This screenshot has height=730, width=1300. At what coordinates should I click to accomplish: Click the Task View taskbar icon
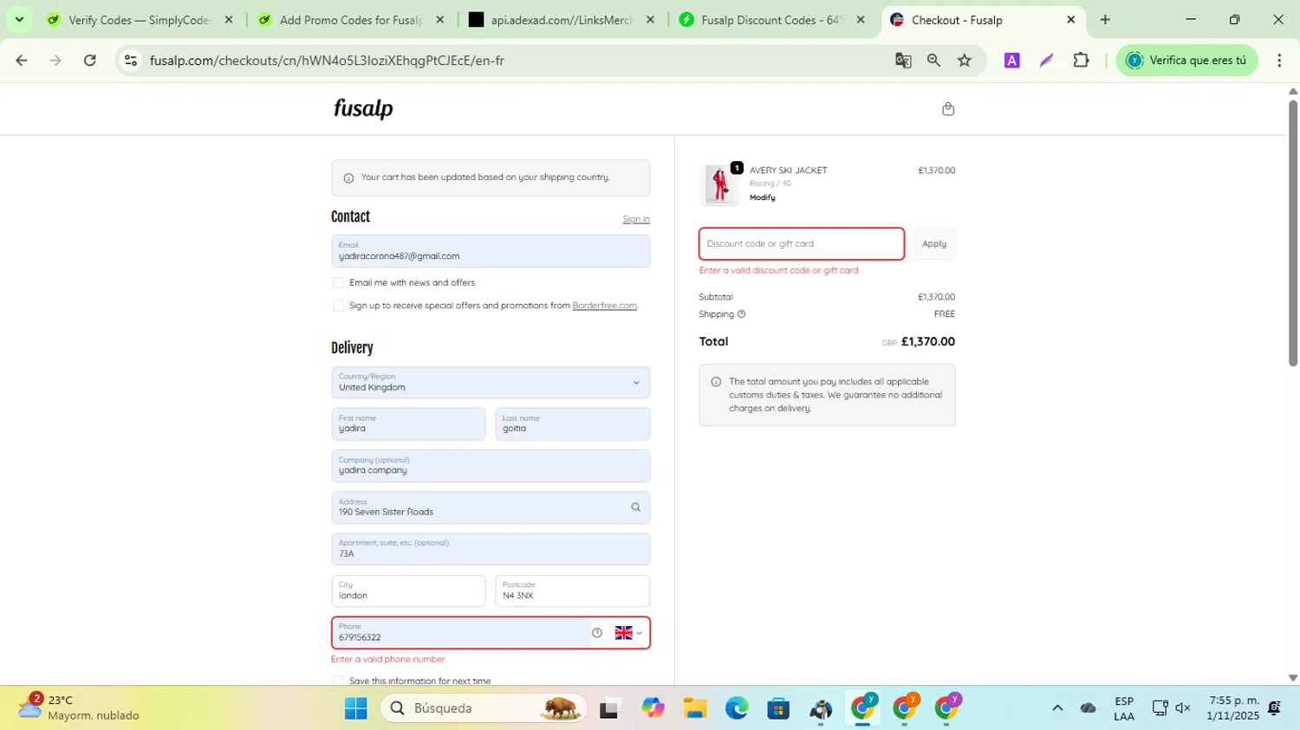[x=610, y=708]
